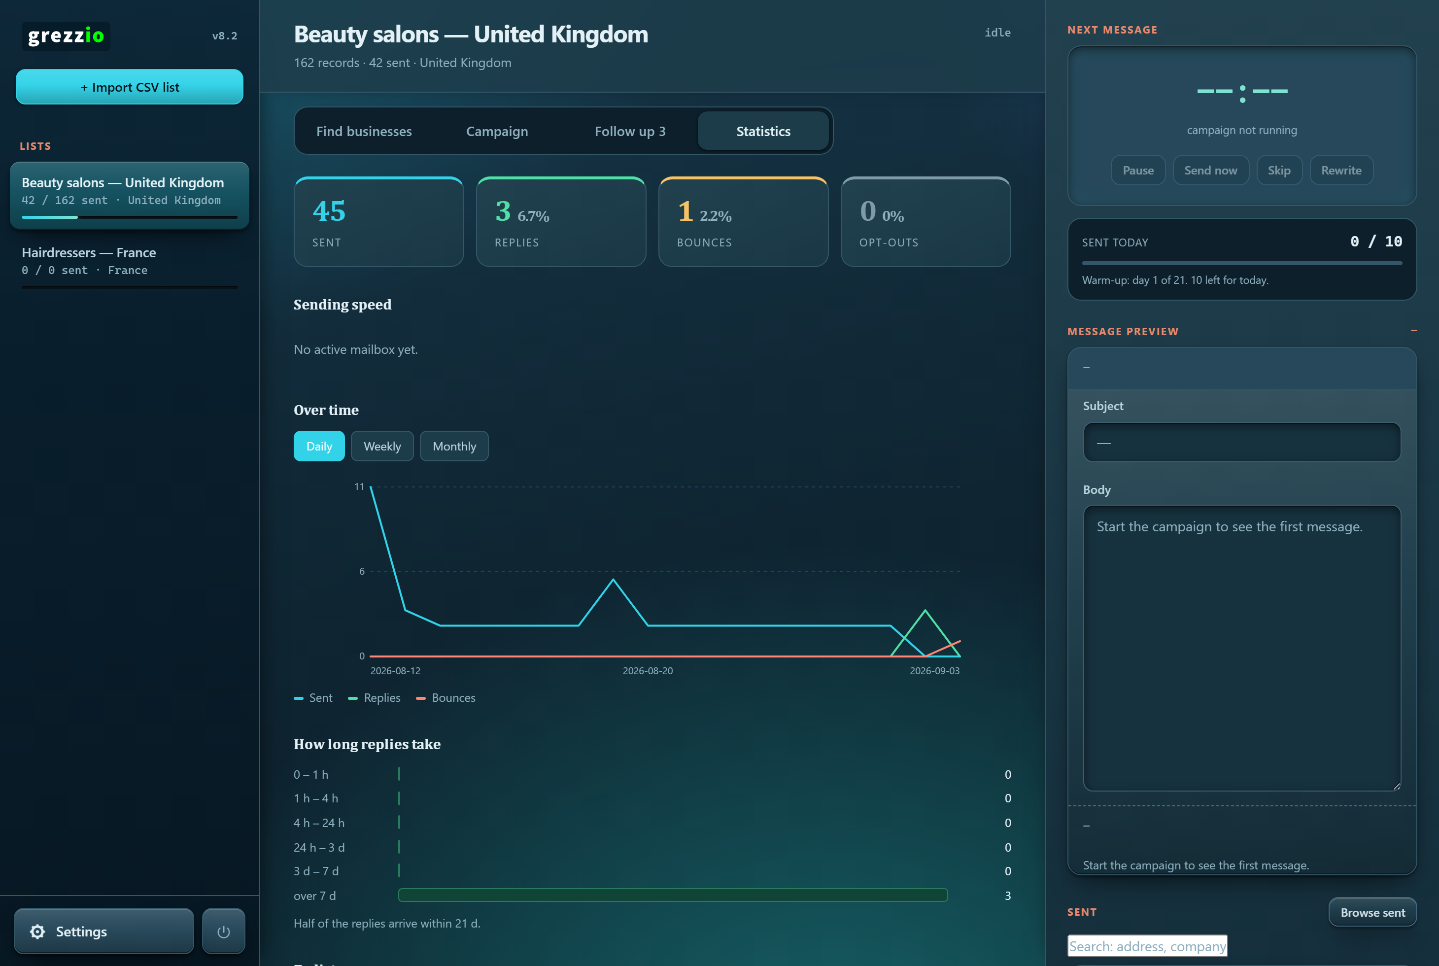Click the Sent Today progress bar

(x=1242, y=263)
